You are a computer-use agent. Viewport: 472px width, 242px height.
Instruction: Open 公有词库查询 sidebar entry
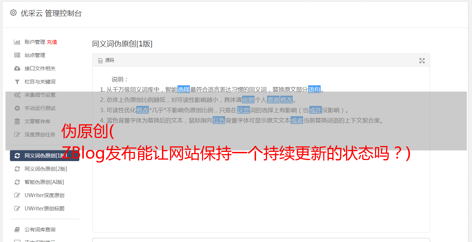pos(44,229)
